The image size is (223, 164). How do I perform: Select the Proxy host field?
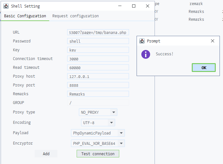98,76
